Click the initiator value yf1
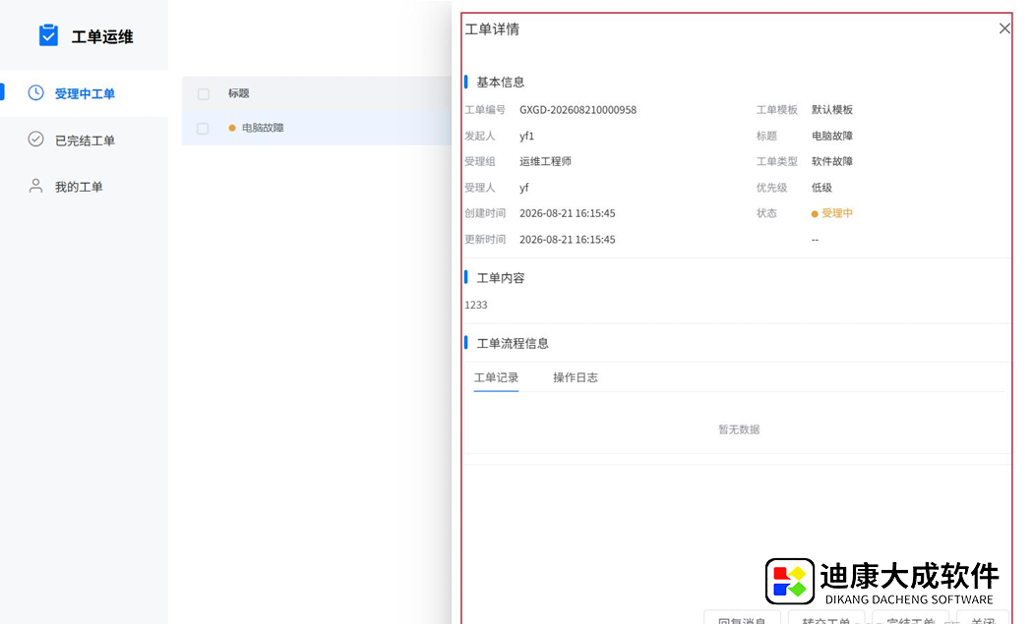1033x624 pixels. click(x=526, y=137)
